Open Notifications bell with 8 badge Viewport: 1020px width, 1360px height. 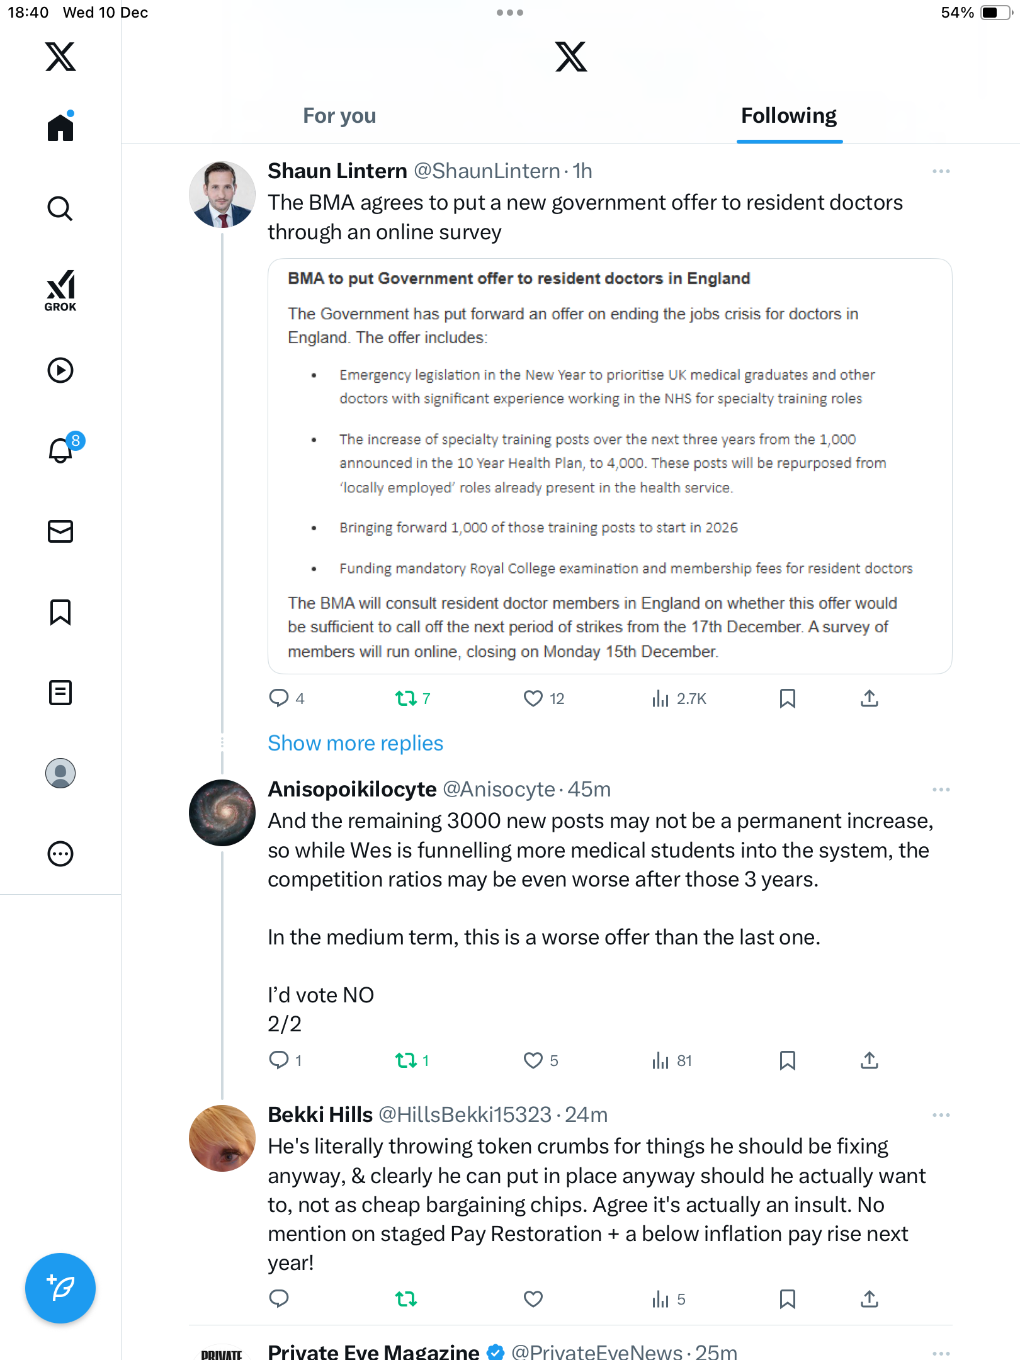pos(61,450)
